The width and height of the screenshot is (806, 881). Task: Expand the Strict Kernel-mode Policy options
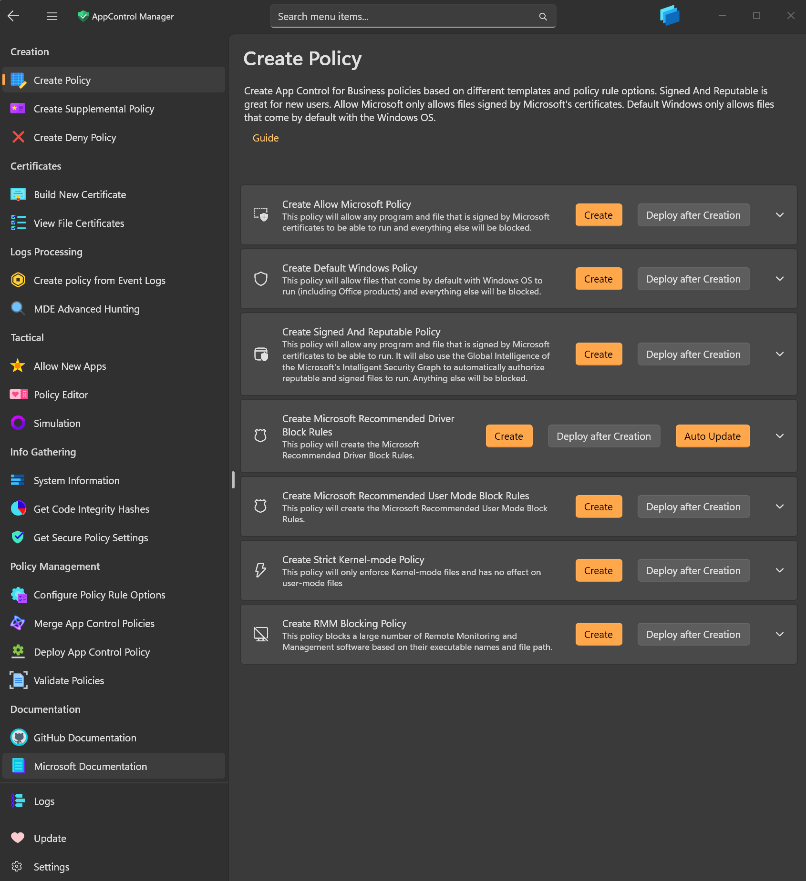779,571
